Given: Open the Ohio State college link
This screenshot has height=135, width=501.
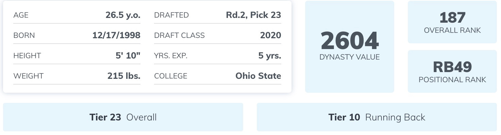Looking at the screenshot, I should coord(258,76).
